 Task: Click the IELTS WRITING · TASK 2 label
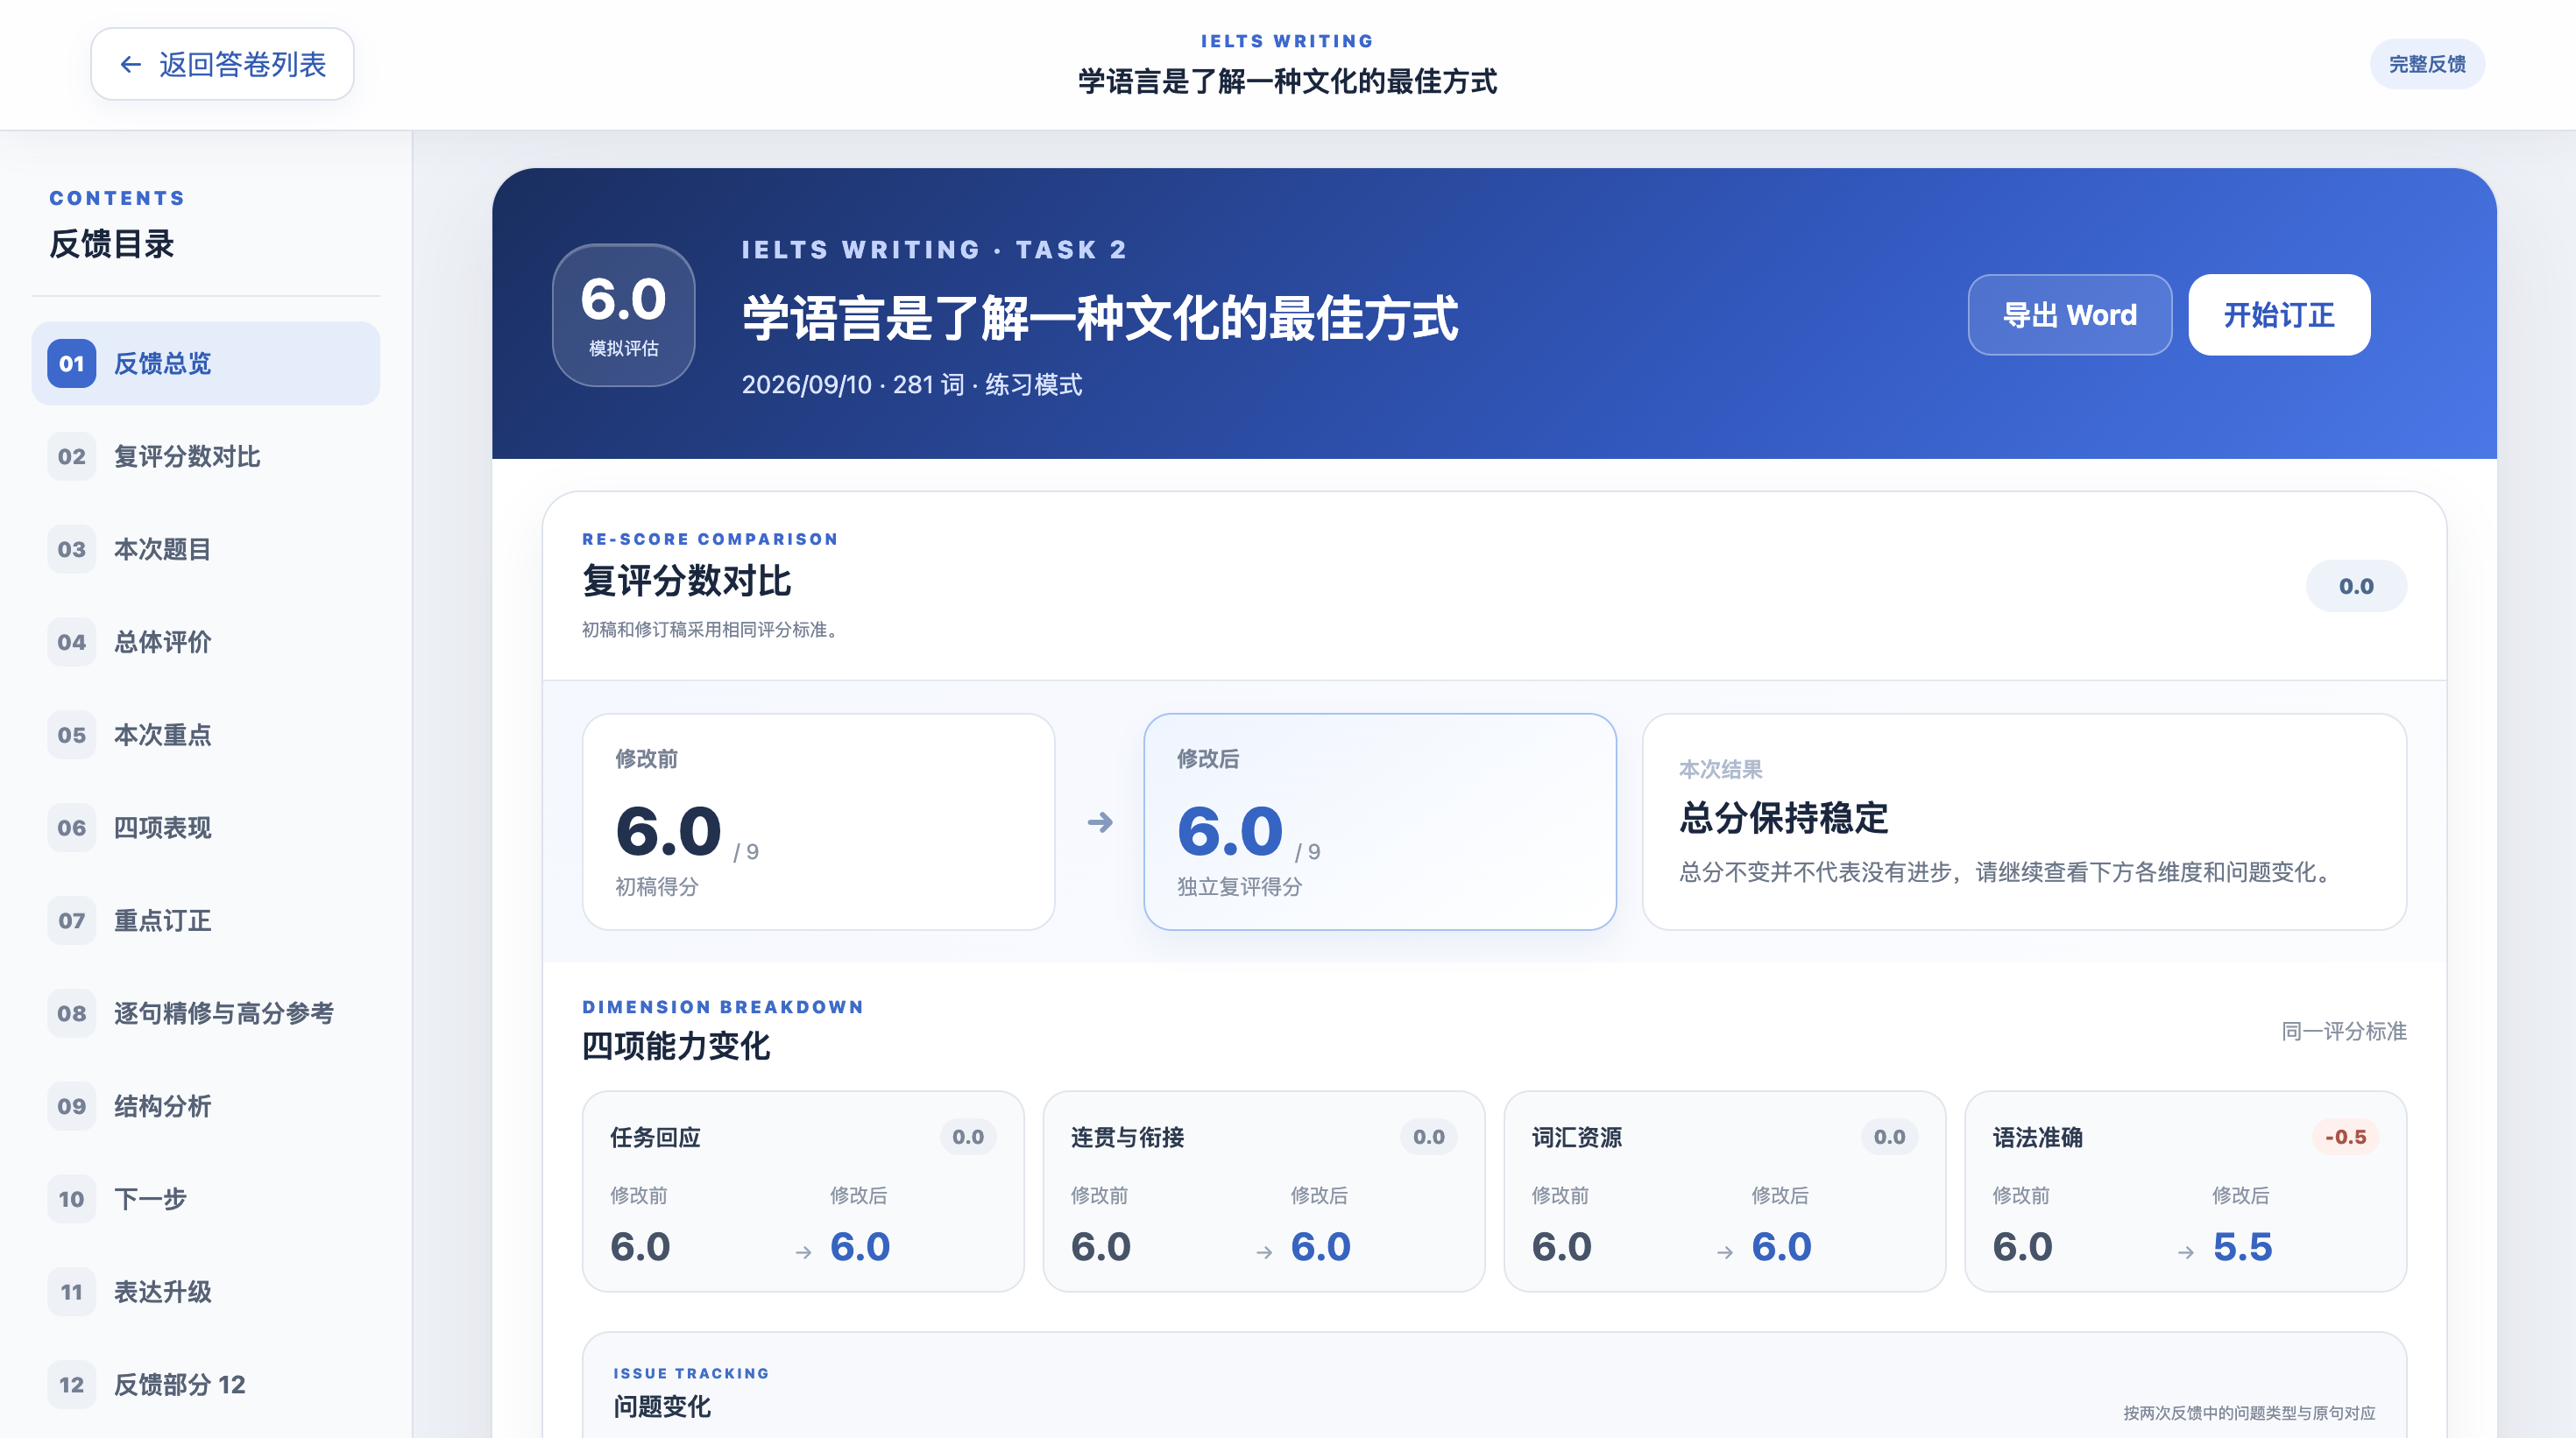(934, 250)
